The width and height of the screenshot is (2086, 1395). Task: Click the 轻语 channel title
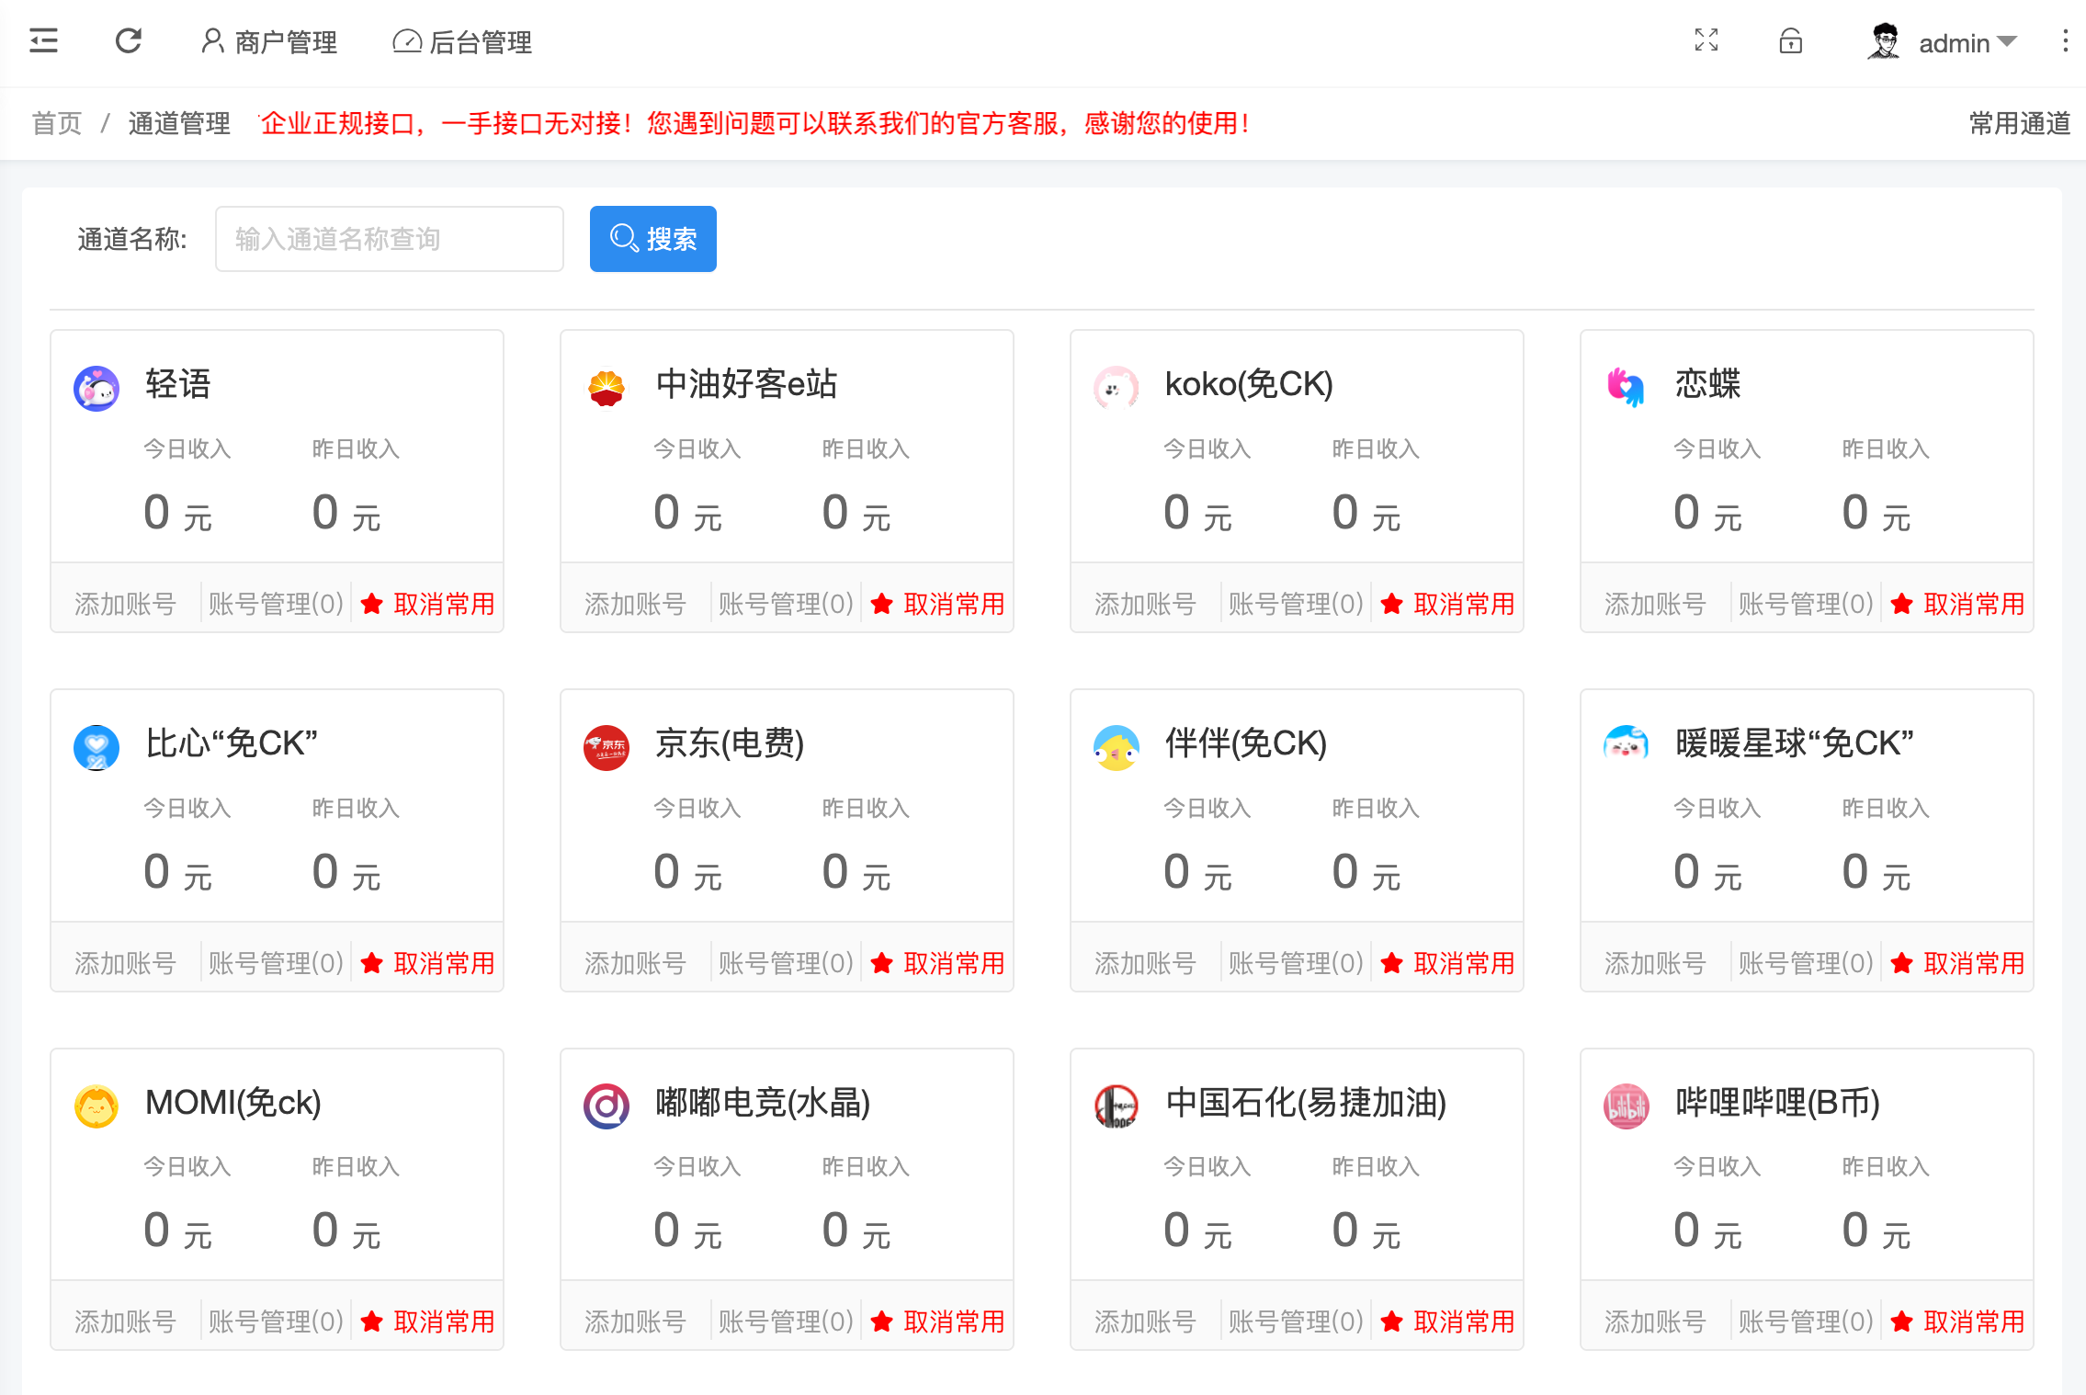(x=178, y=384)
